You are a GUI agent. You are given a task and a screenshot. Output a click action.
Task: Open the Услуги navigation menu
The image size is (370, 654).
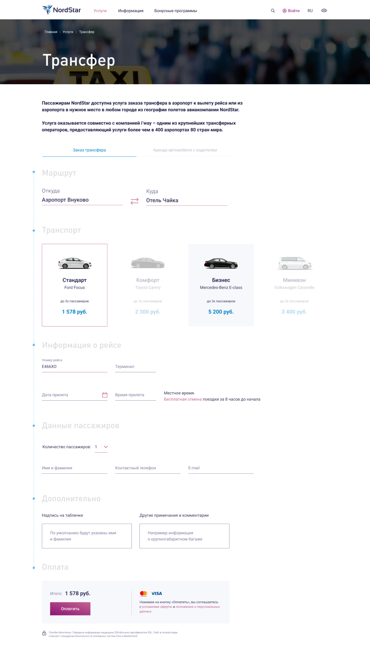click(100, 11)
